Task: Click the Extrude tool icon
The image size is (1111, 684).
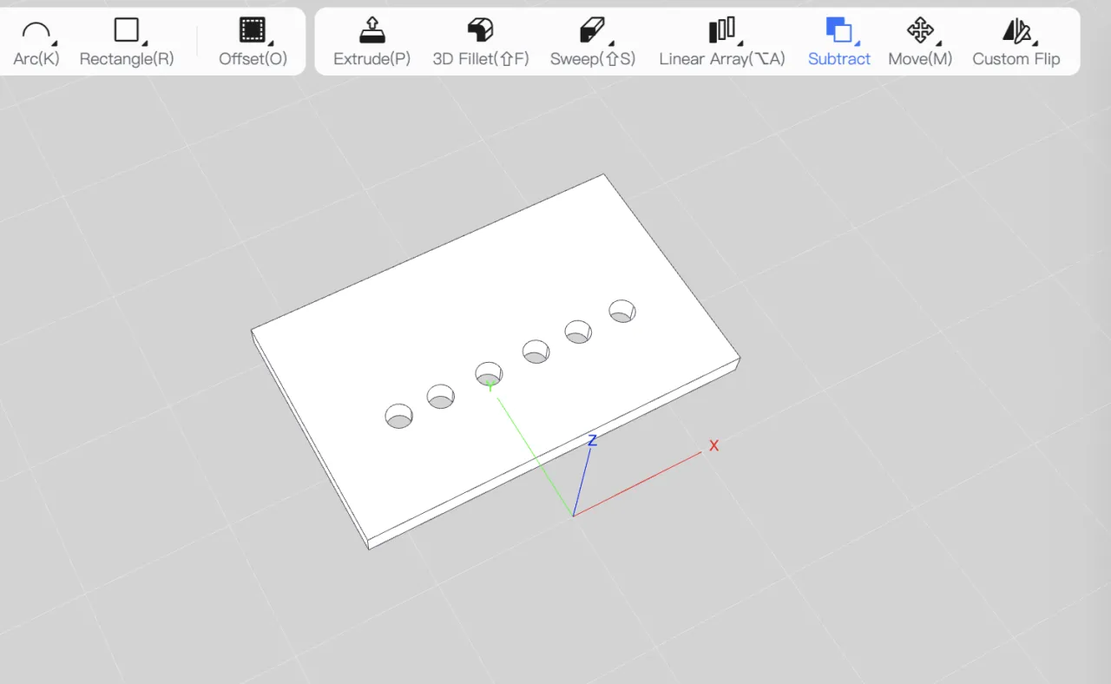Action: coord(371,30)
